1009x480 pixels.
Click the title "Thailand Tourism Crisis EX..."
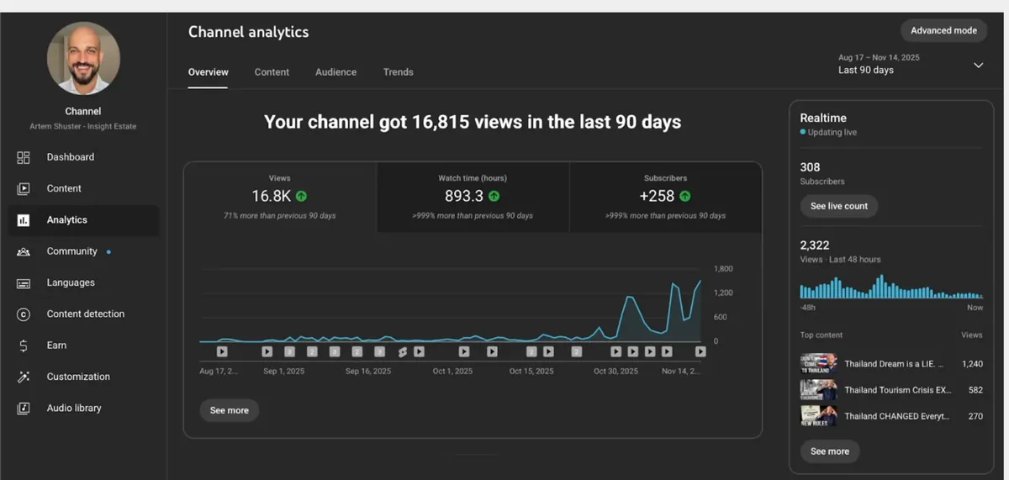point(896,390)
